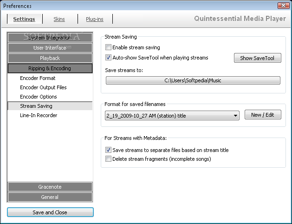Open the Skins tab
The width and height of the screenshot is (292, 224).
(x=59, y=19)
